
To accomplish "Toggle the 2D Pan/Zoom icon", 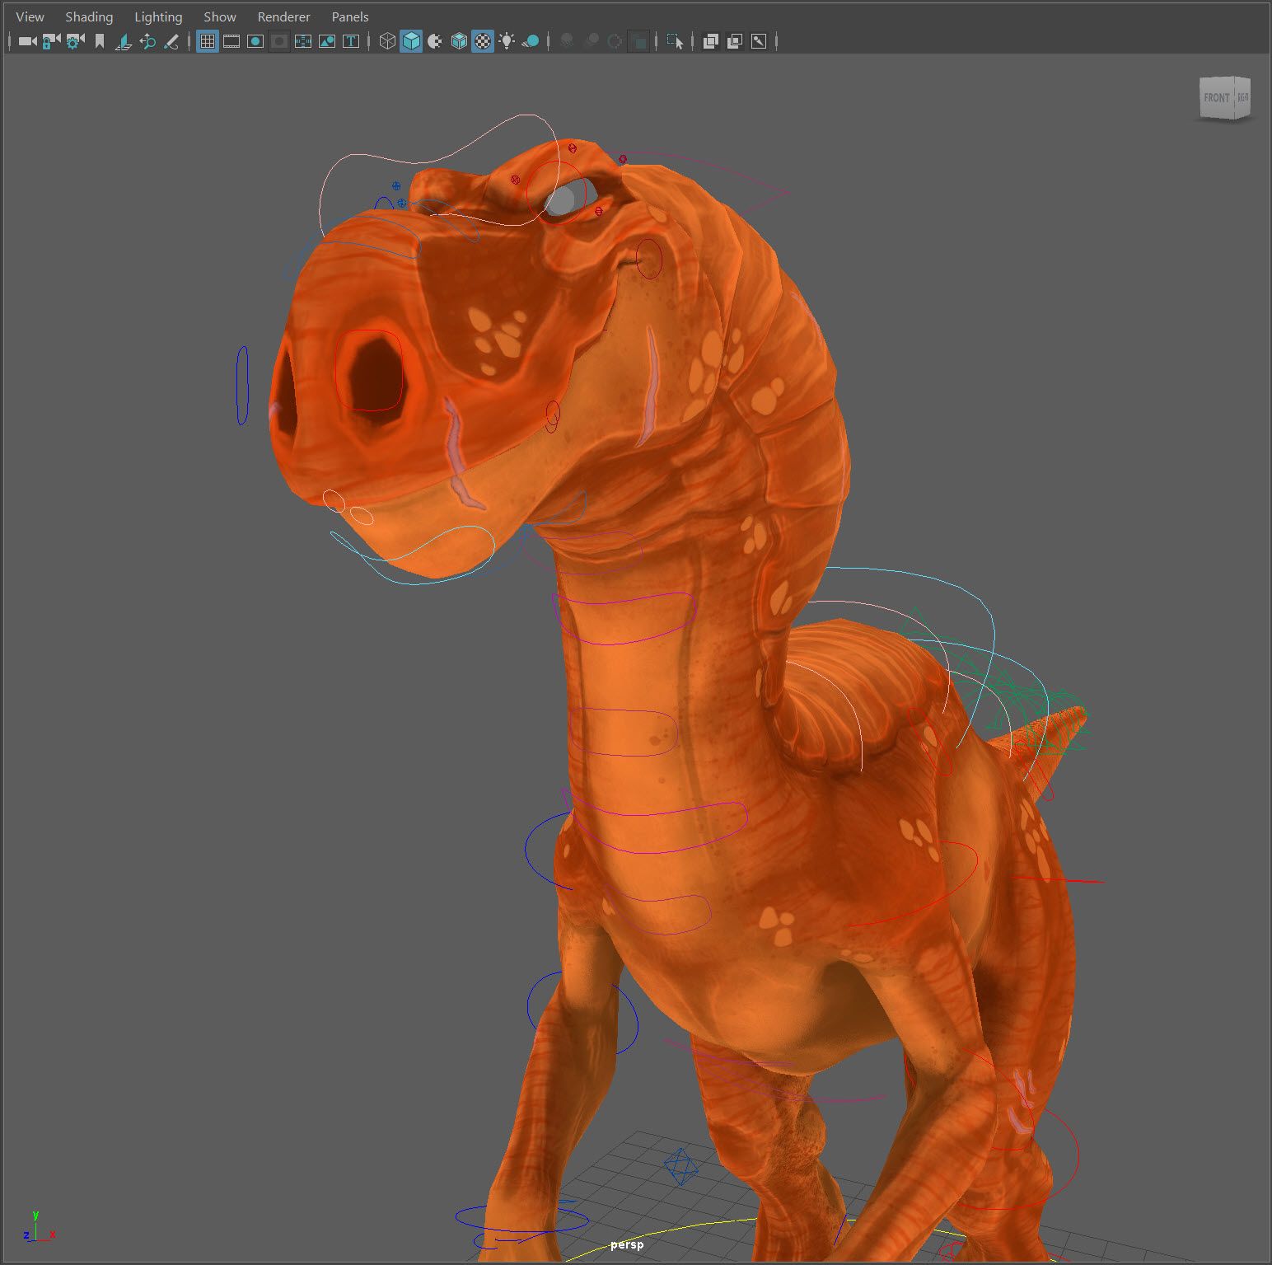I will pos(147,41).
